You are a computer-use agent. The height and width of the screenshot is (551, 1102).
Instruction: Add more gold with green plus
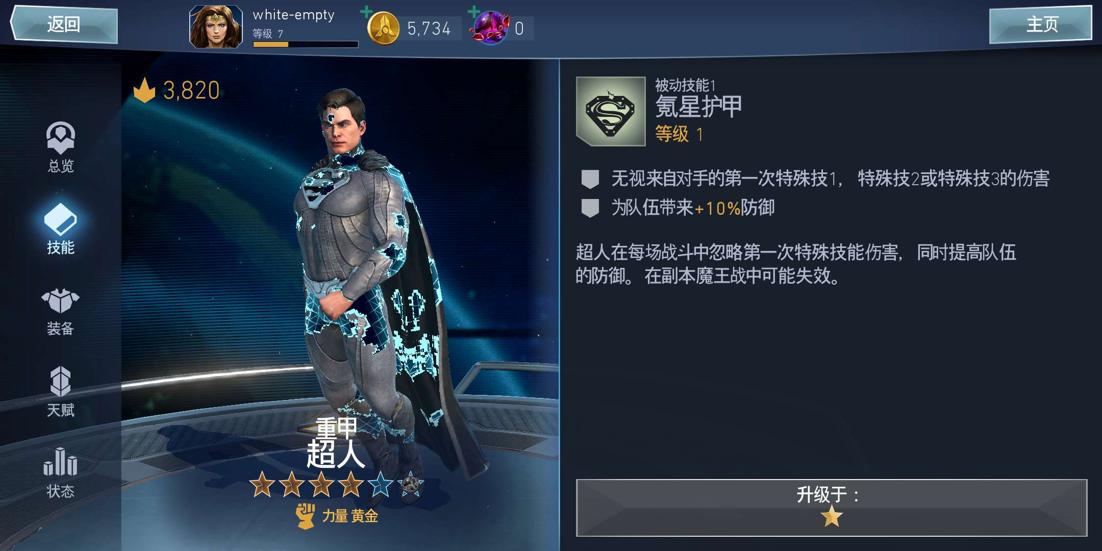(366, 11)
